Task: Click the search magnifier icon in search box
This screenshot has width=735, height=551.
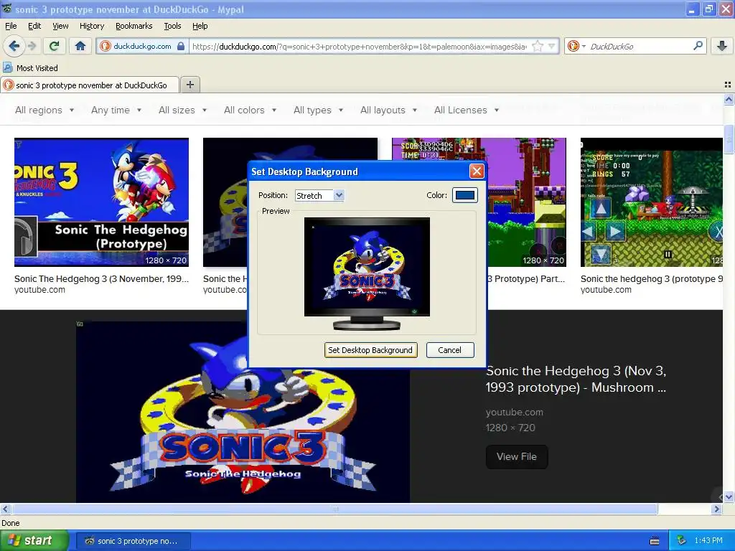Action: pos(698,45)
